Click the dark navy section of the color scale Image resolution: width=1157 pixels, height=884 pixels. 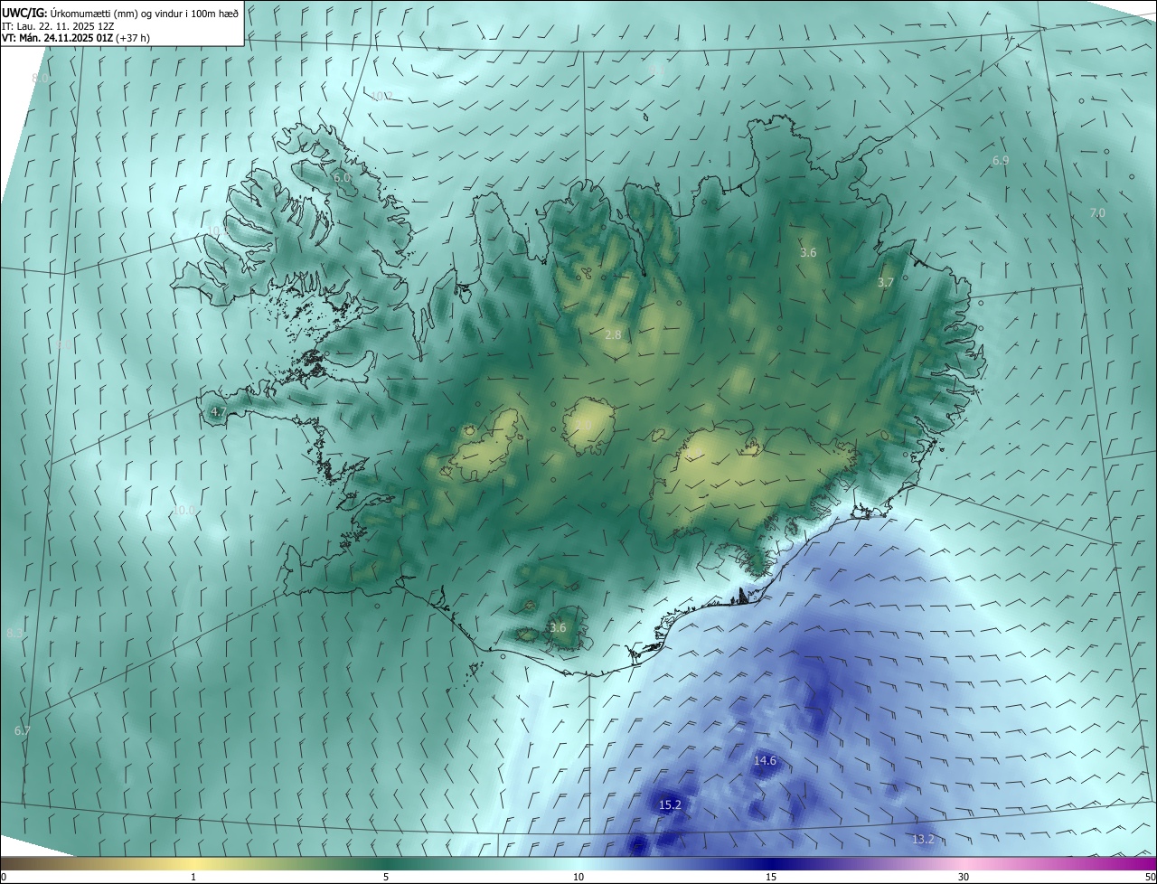point(771,863)
